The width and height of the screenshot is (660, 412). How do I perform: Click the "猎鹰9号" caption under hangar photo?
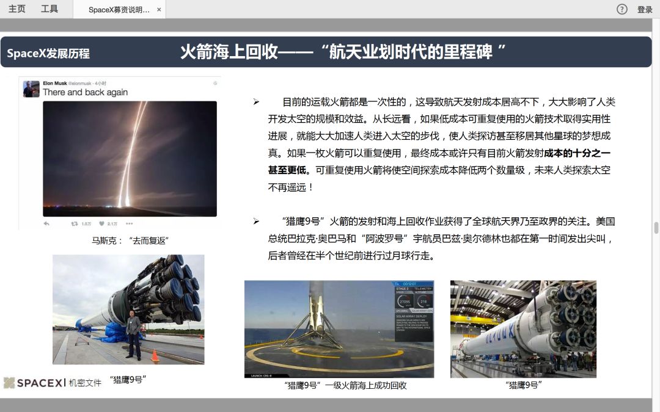coord(523,385)
